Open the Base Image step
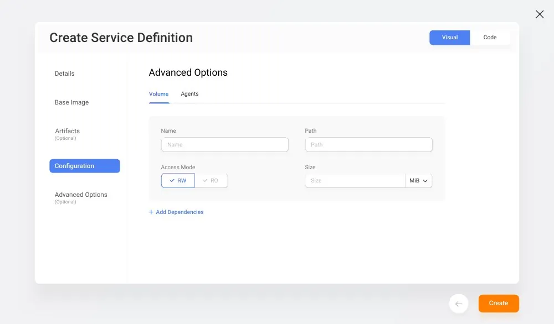Image resolution: width=554 pixels, height=324 pixels. (71, 102)
